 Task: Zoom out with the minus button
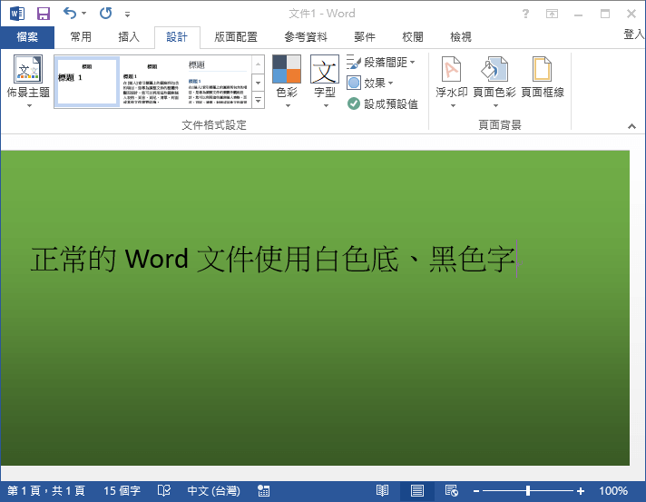[x=475, y=491]
